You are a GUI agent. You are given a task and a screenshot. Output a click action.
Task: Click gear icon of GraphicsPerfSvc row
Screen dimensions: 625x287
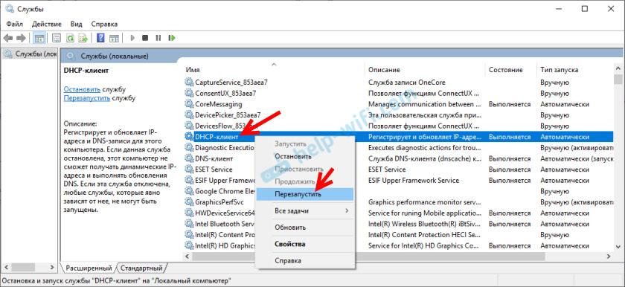click(x=188, y=201)
